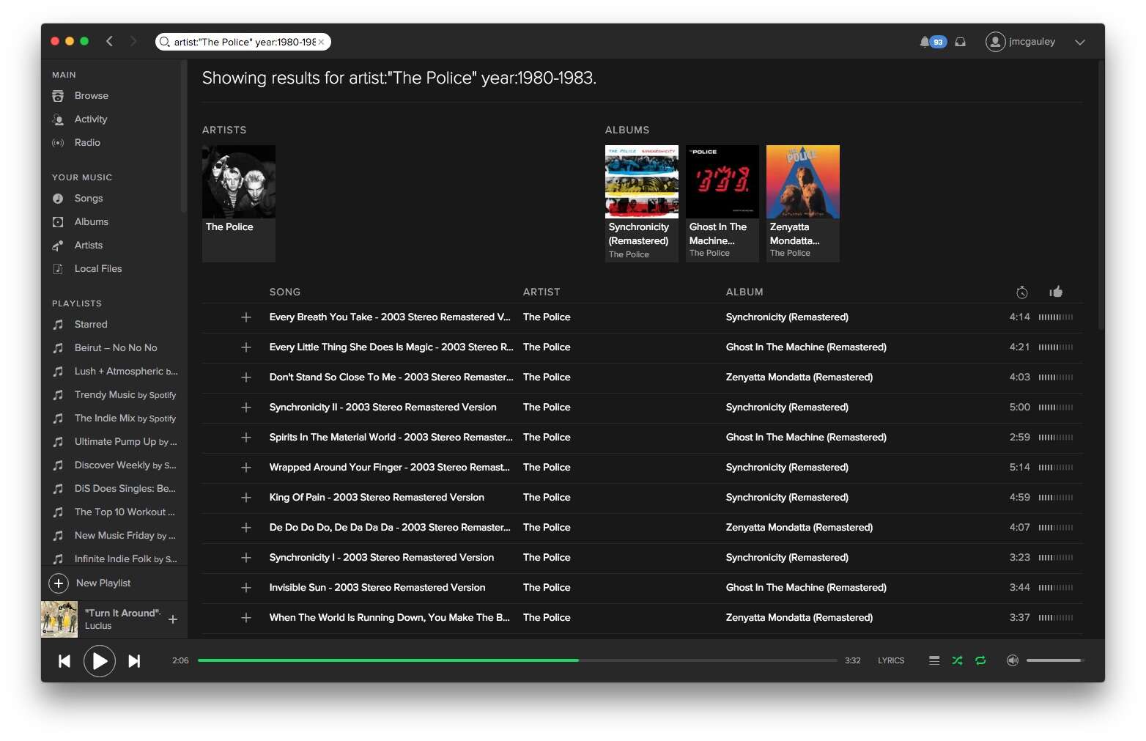Screen dimensions: 1146x741
Task: Go to Artists in Your Music
Action: 89,245
